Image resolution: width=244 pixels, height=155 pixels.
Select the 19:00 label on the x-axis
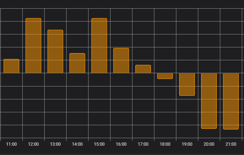pyautogui.click(x=187, y=144)
